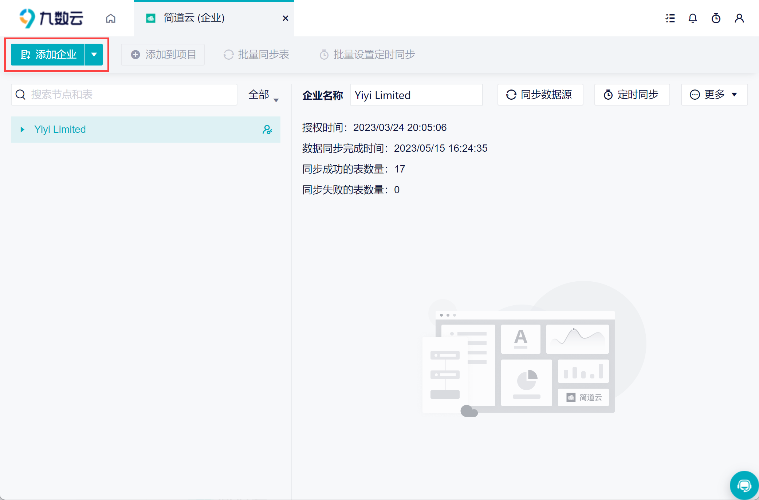Open the user account profile icon
Viewport: 759px width, 500px height.
pyautogui.click(x=739, y=18)
